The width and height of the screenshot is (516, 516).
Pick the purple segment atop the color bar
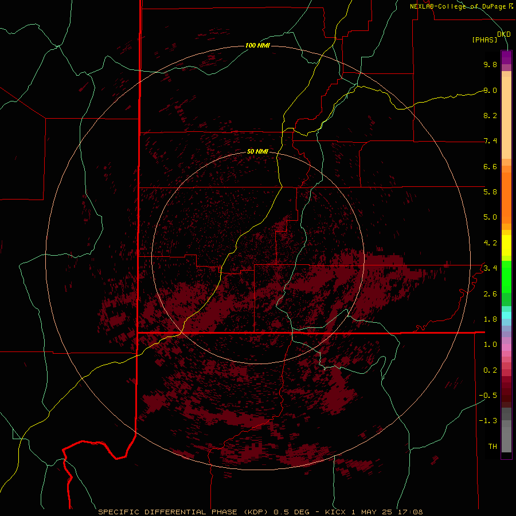click(x=506, y=57)
